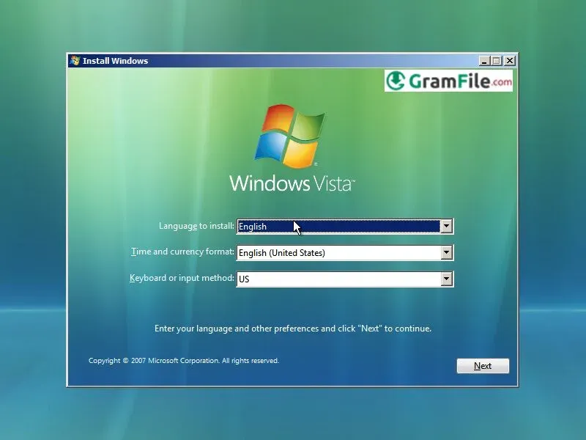The height and width of the screenshot is (440, 586).
Task: Click the "Language to install:" label
Action: tap(196, 226)
